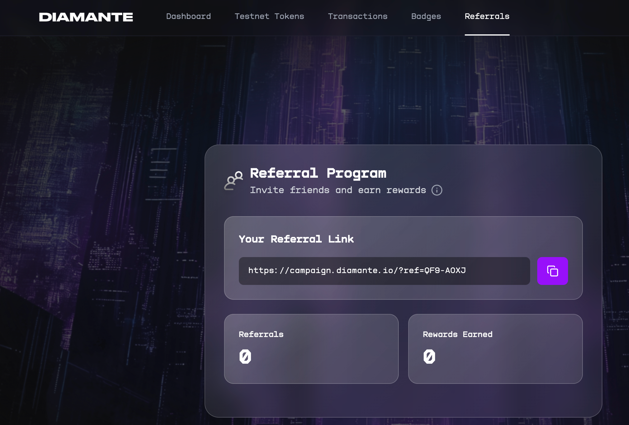This screenshot has height=425, width=629.
Task: Select the Referrals tab
Action: pos(487,16)
